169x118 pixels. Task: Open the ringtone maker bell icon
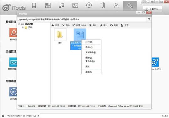13,32
